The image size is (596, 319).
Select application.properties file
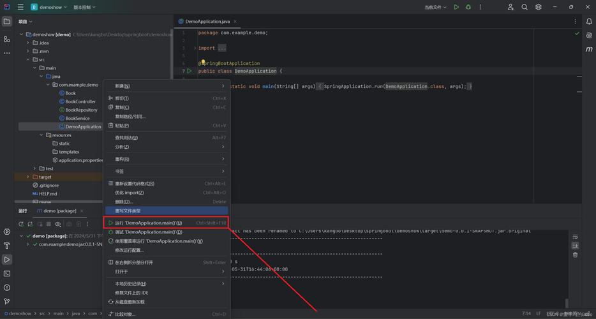tap(78, 160)
